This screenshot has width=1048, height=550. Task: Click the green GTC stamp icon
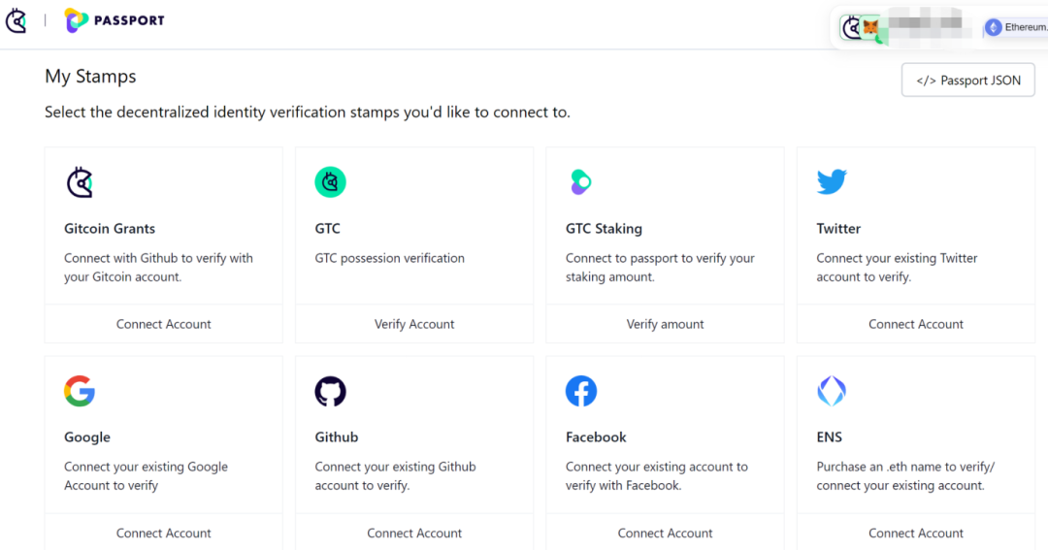(x=330, y=182)
